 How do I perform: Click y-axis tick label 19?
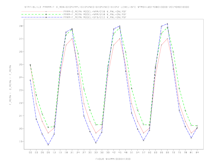click(x=21, y=142)
